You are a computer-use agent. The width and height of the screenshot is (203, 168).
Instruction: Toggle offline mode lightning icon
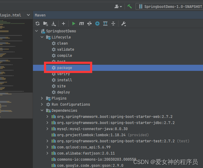[97, 24]
